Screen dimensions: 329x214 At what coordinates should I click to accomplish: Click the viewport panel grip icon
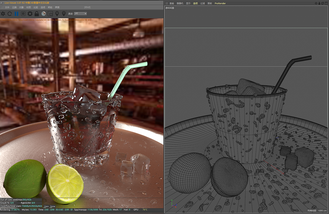pos(167,3)
